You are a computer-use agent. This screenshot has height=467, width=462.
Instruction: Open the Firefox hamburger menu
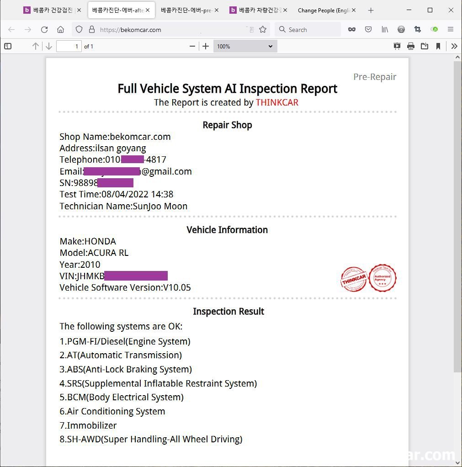pos(451,30)
